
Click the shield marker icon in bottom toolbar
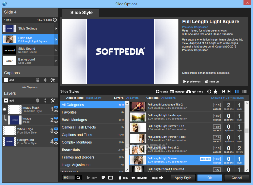(103, 178)
